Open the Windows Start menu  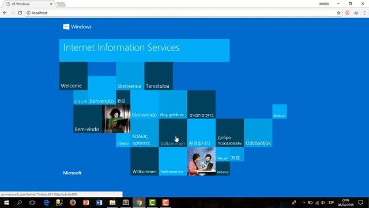(x=6, y=203)
